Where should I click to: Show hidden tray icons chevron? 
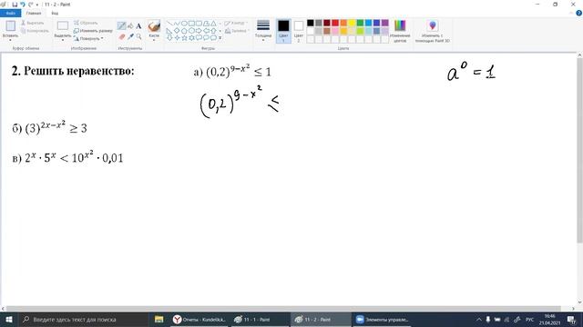pos(479,320)
